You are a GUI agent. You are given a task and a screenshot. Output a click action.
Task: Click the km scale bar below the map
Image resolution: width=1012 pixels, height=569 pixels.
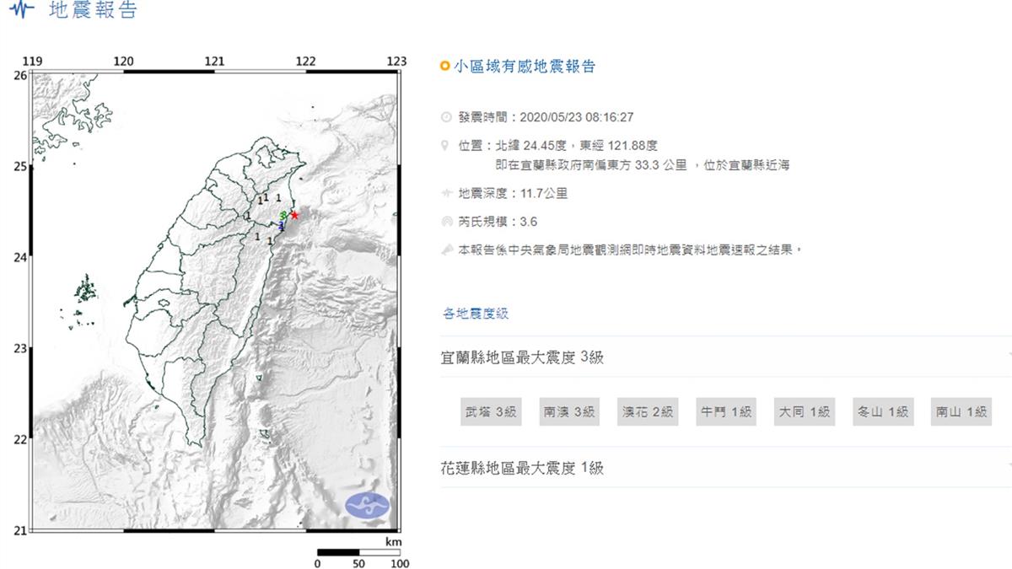(x=359, y=553)
